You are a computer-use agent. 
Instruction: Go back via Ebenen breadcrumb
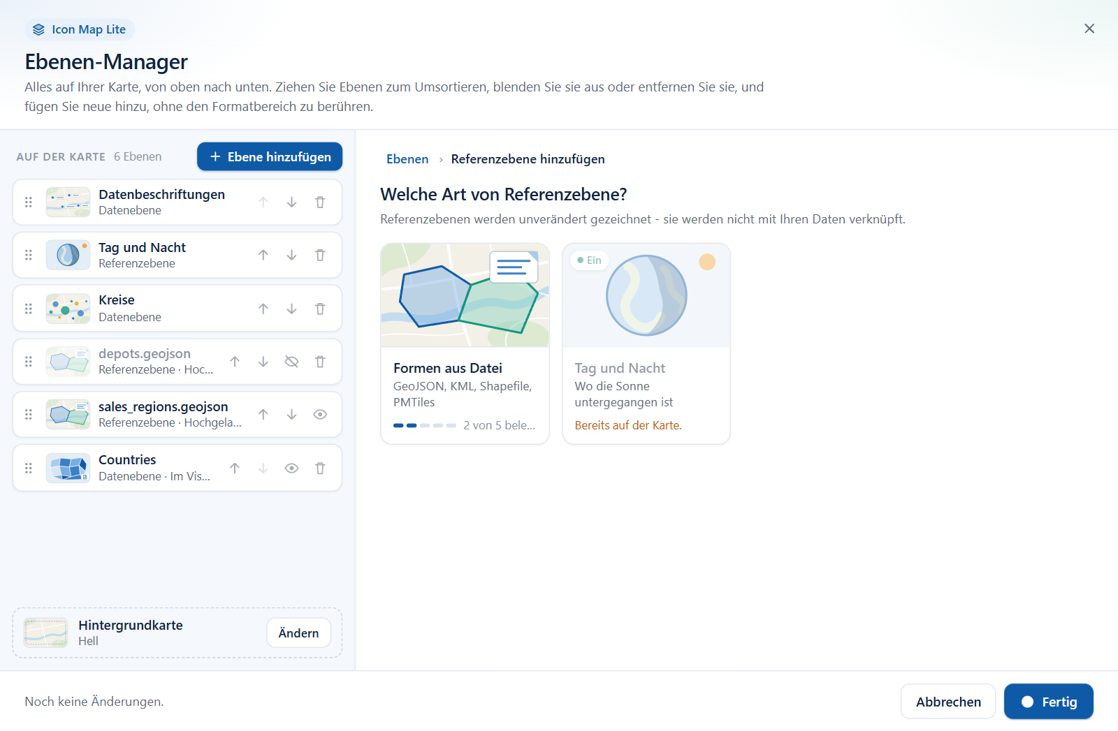tap(407, 159)
